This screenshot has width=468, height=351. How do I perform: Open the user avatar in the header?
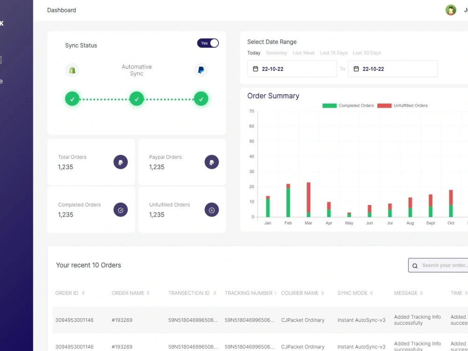pyautogui.click(x=451, y=10)
